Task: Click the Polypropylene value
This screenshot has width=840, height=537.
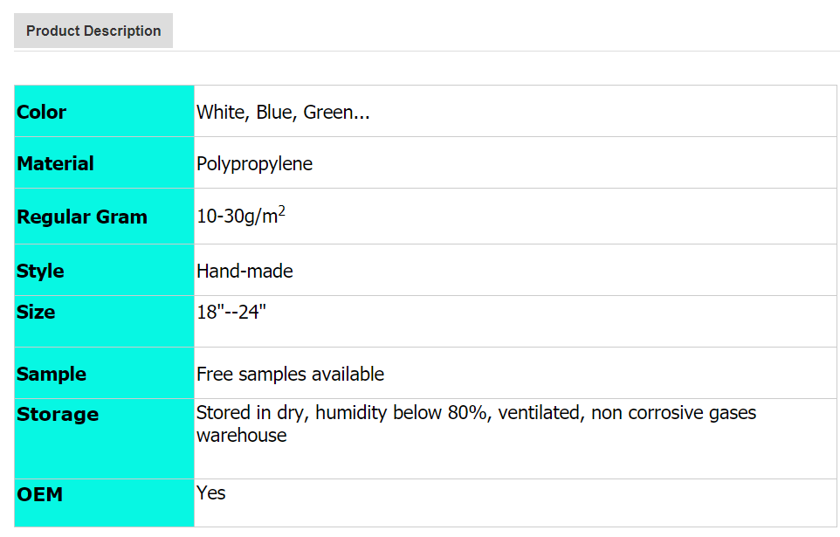Action: click(x=254, y=163)
